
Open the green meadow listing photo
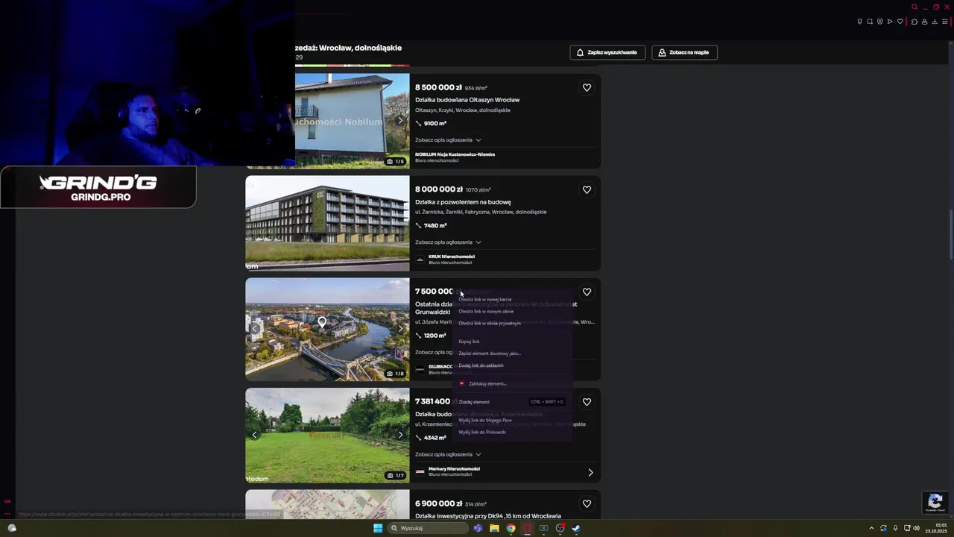[x=327, y=436]
